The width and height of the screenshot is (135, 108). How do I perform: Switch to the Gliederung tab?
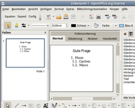(x=75, y=39)
